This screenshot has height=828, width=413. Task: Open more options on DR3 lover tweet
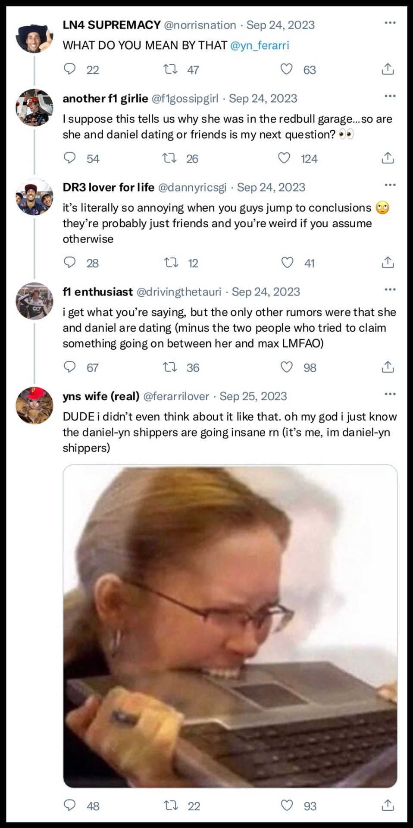pyautogui.click(x=390, y=185)
